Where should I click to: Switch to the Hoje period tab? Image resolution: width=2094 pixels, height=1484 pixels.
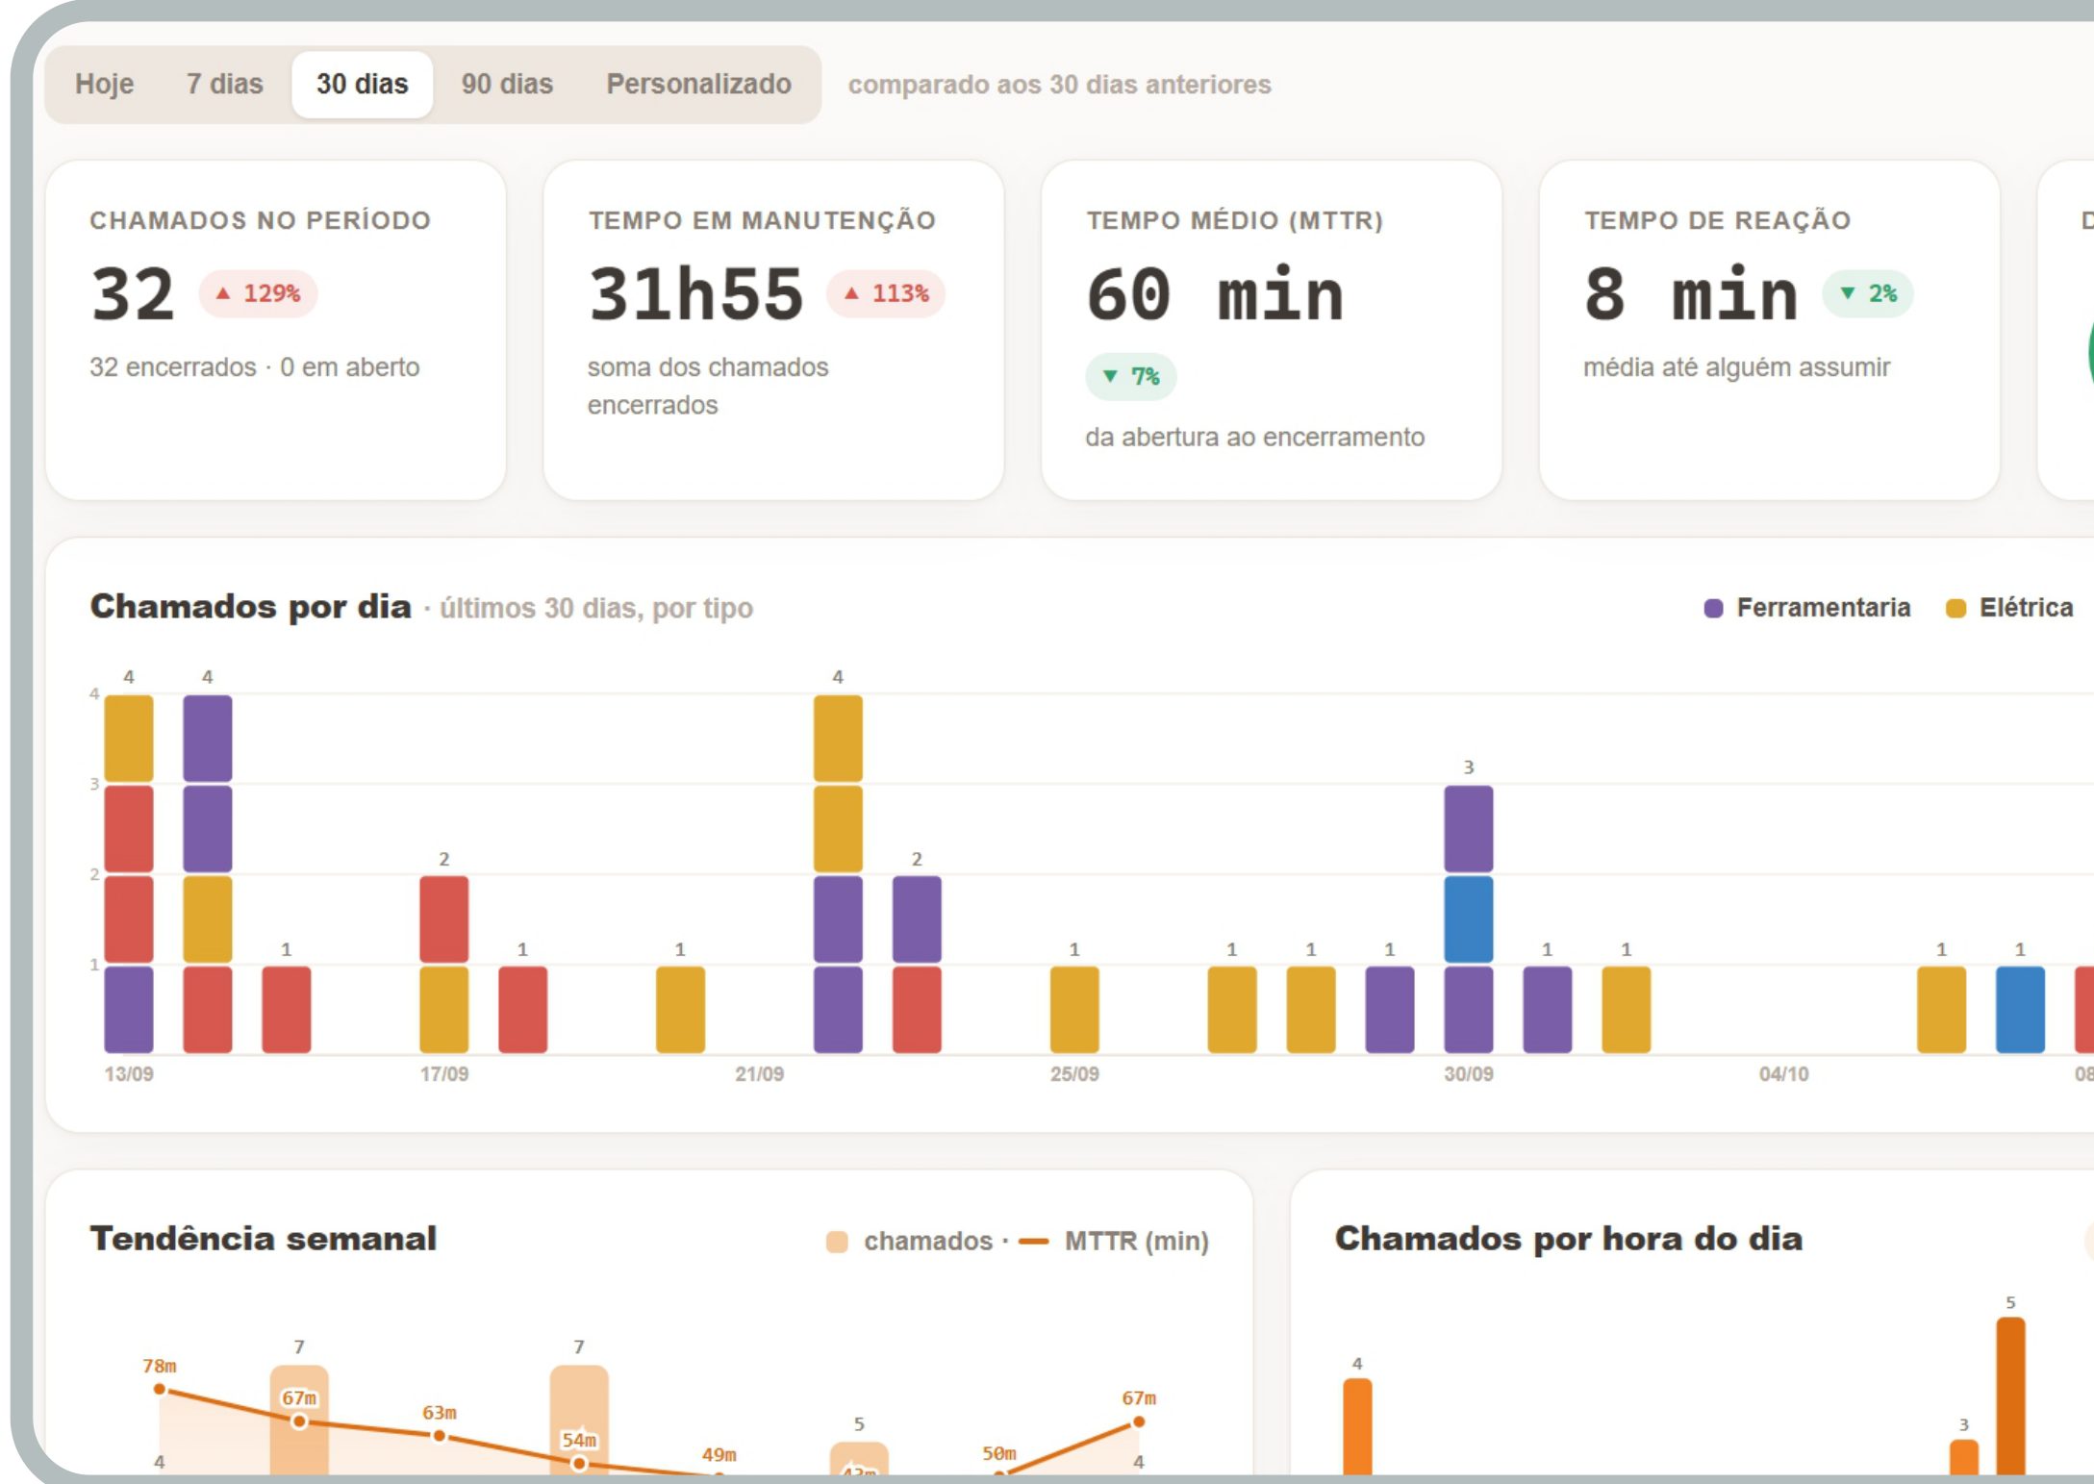coord(104,85)
